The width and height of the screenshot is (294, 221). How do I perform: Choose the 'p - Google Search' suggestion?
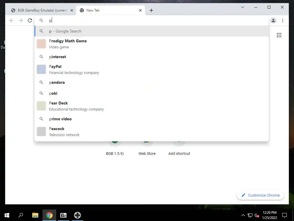(152, 31)
